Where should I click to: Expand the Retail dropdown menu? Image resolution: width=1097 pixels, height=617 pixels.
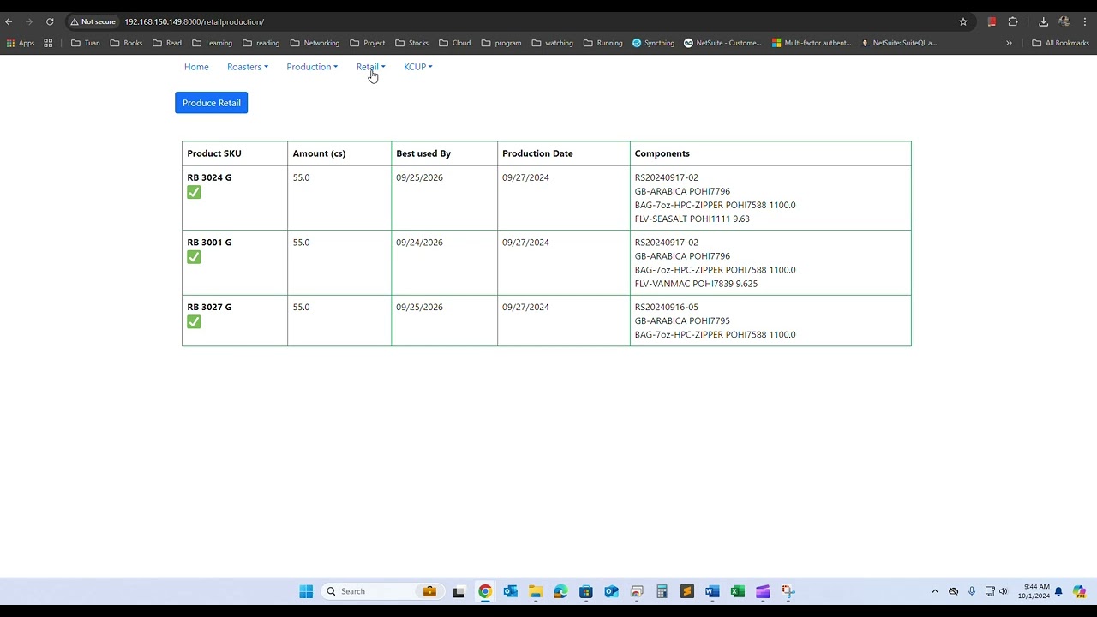[x=370, y=67]
